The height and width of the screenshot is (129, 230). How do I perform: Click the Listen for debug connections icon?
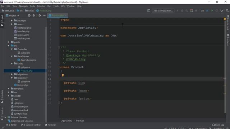coord(192,10)
